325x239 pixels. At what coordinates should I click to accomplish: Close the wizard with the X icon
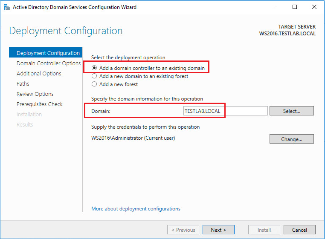coord(314,7)
